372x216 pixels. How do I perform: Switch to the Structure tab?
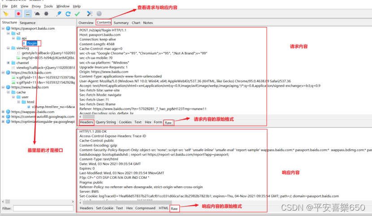pos(9,22)
